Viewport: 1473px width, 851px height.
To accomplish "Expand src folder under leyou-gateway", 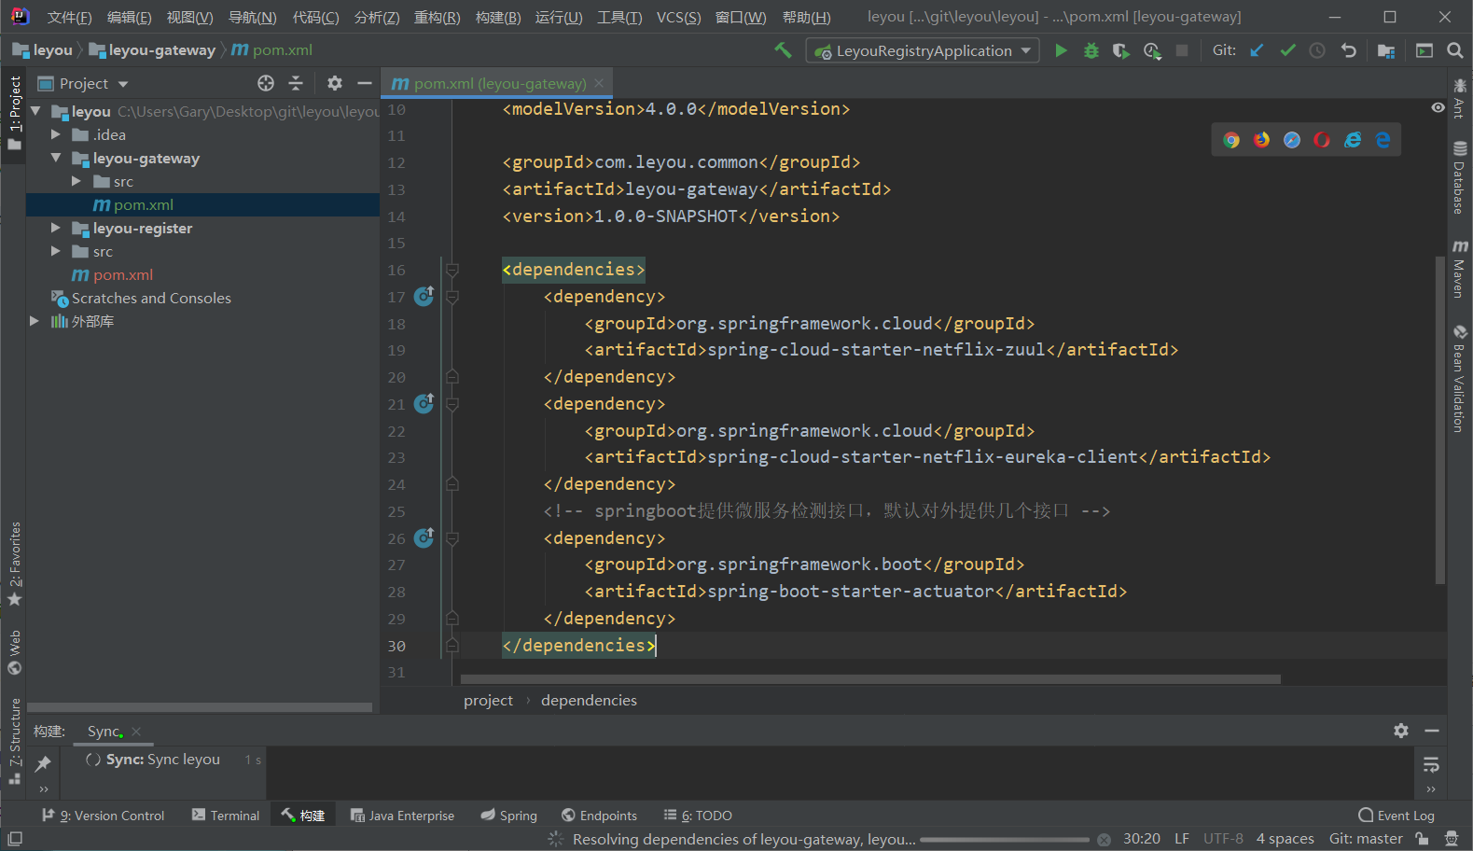I will [76, 181].
